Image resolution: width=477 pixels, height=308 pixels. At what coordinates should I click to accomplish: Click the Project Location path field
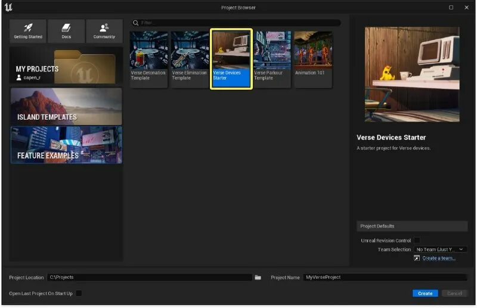tap(149, 277)
